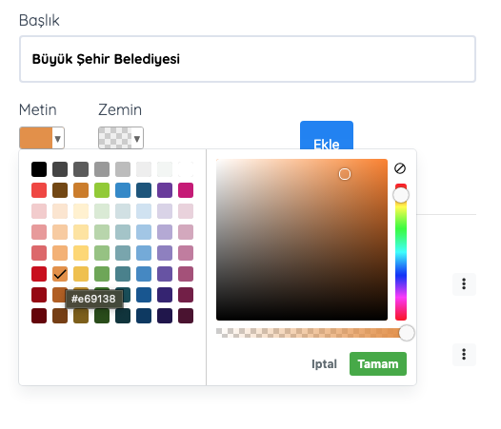Pick the white swatch in the top row
The image size is (501, 429).
(186, 169)
